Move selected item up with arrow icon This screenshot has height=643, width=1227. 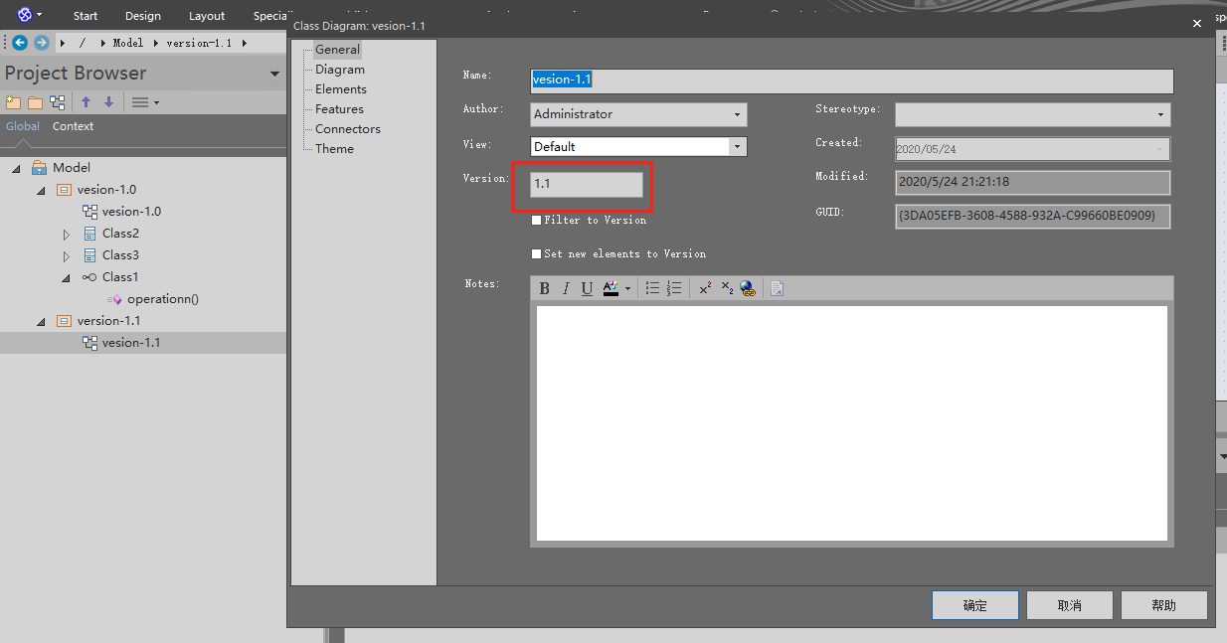pos(86,102)
